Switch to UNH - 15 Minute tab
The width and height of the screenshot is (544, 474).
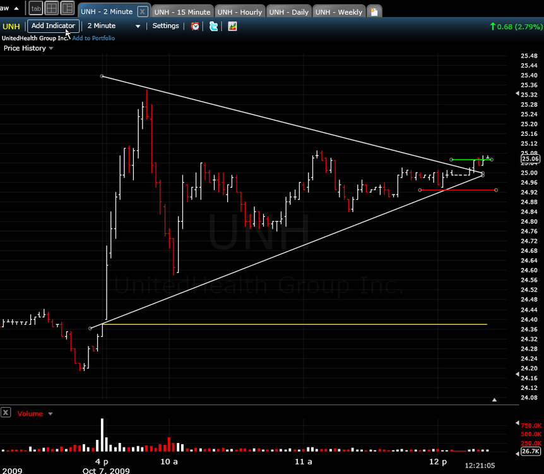(182, 12)
